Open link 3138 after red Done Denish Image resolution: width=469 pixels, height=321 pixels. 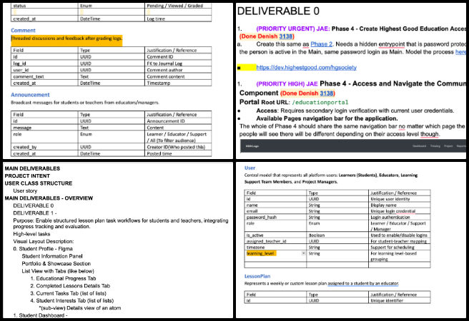[286, 36]
